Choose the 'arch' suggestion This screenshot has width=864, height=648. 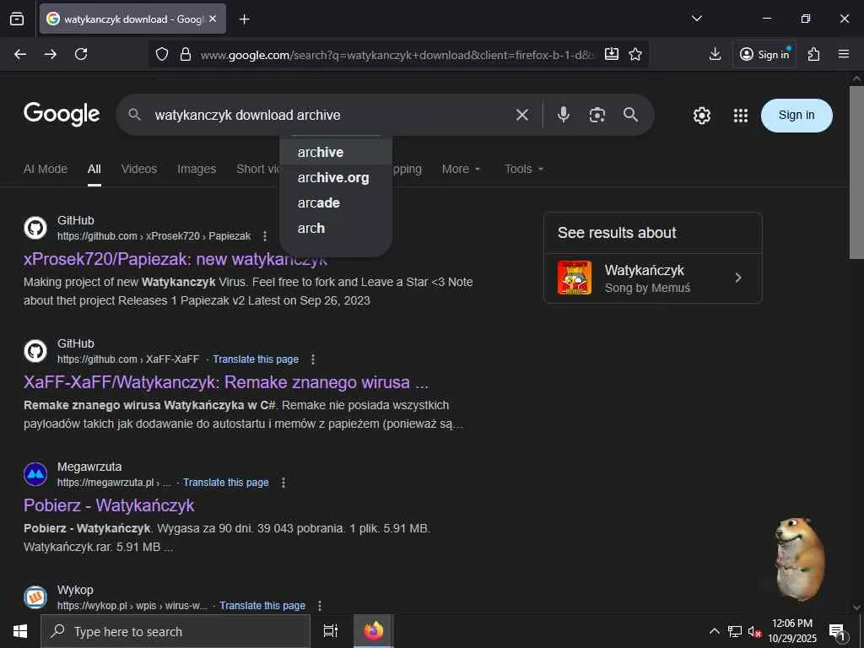pyautogui.click(x=336, y=228)
